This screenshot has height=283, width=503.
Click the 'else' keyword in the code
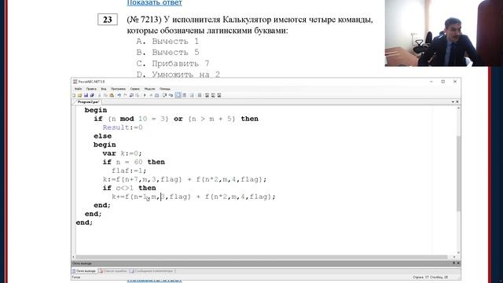[103, 136]
